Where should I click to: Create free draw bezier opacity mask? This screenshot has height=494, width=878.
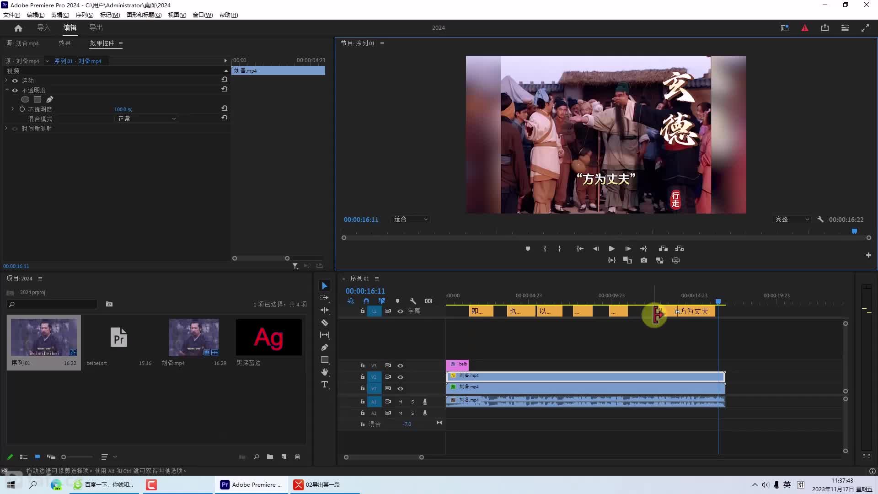[x=49, y=99]
